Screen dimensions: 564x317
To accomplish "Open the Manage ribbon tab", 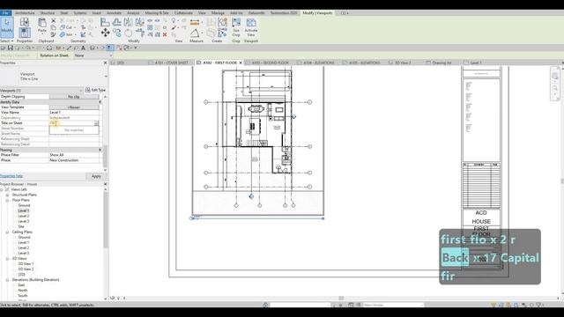I will point(218,13).
